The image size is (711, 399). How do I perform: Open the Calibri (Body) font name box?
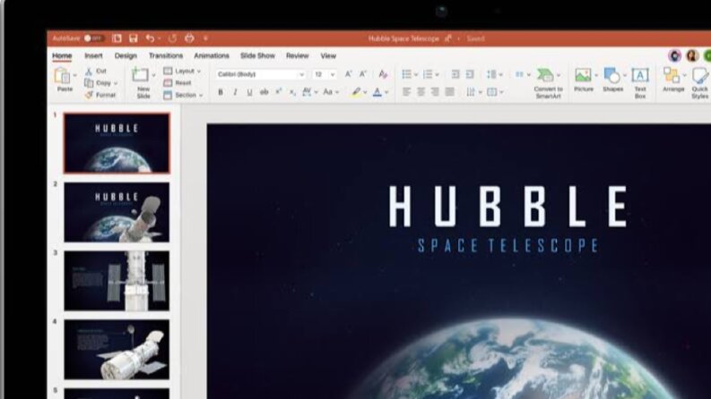tap(260, 74)
